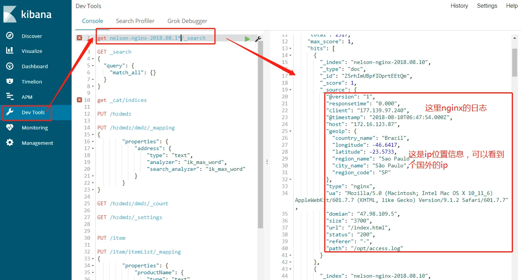Go to Discover page
Image resolution: width=521 pixels, height=280 pixels.
(32, 36)
